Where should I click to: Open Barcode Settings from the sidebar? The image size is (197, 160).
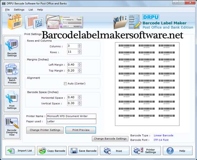[12, 48]
